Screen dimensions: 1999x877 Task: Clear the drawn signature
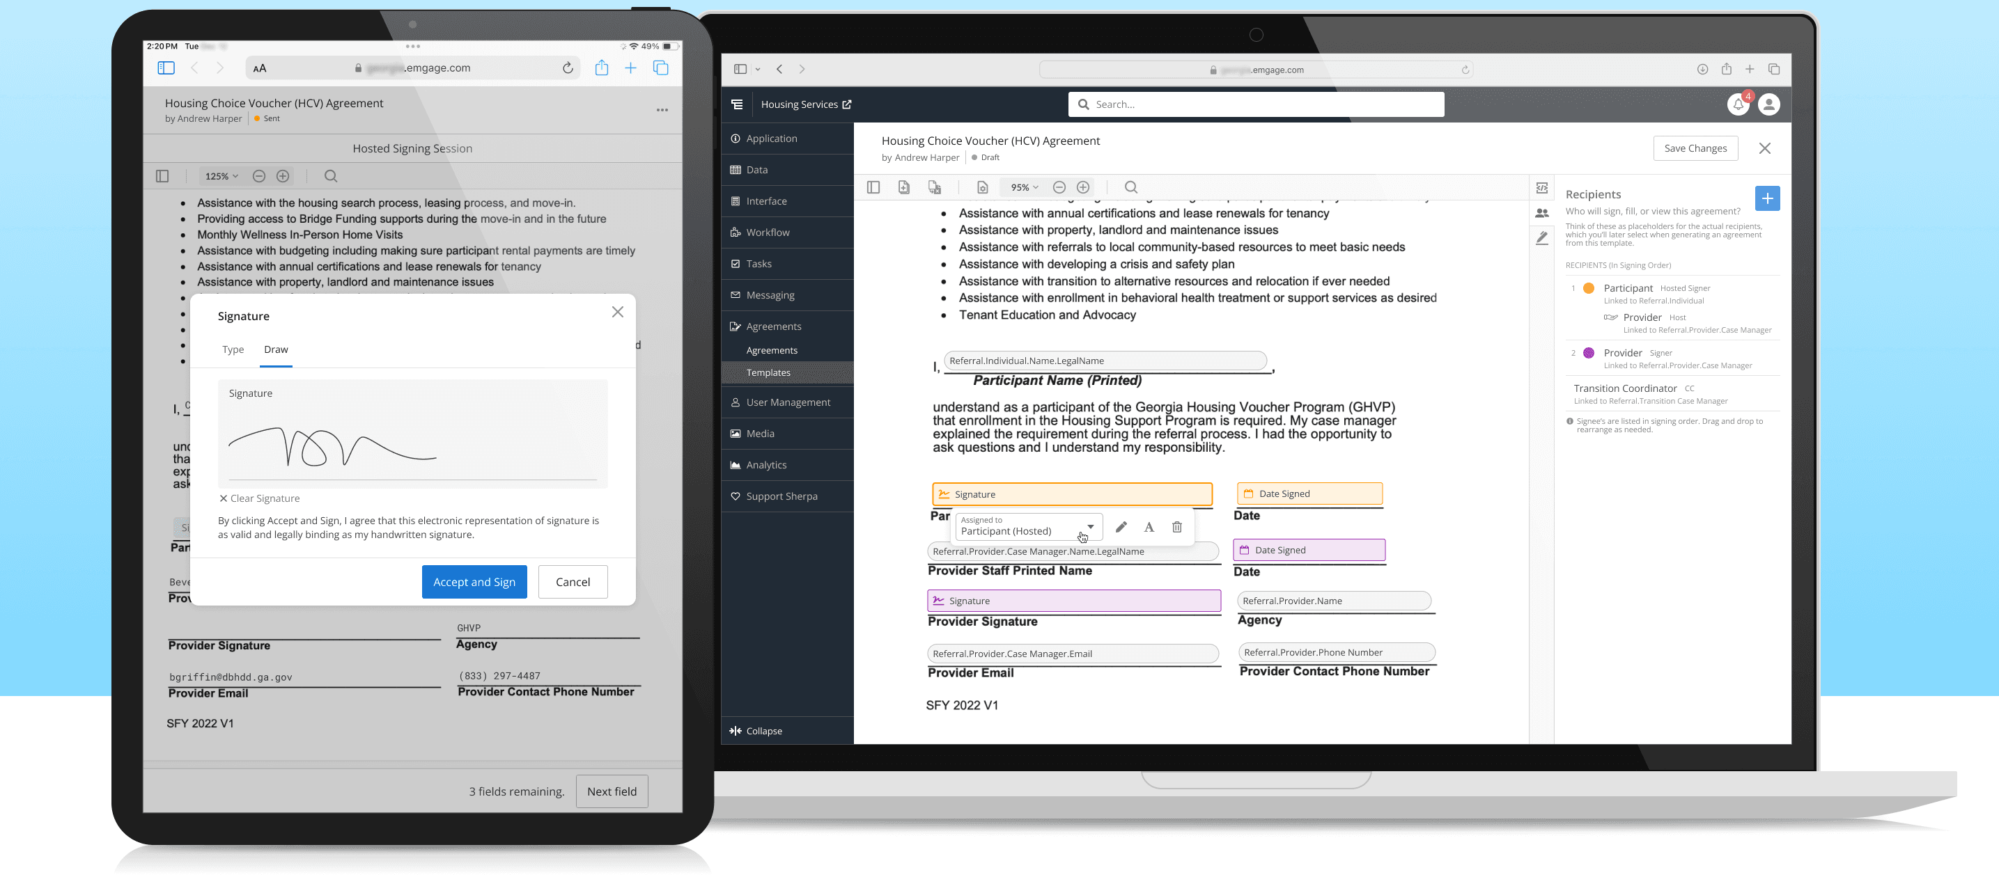pos(259,498)
